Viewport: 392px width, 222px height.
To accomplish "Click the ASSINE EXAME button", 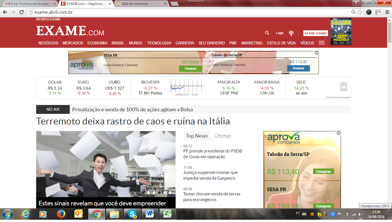I will click(x=315, y=33).
